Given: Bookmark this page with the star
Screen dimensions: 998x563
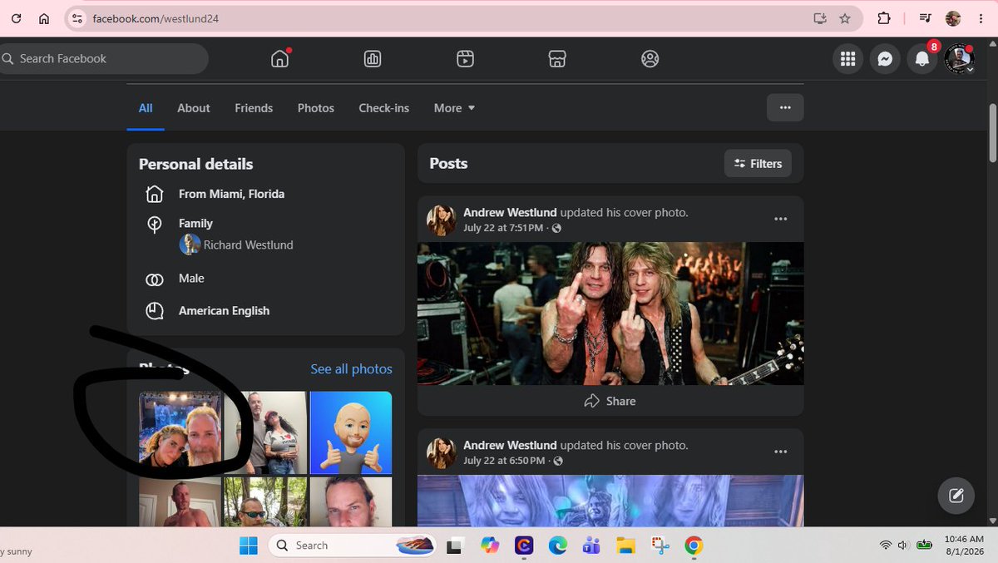Looking at the screenshot, I should click(x=845, y=18).
